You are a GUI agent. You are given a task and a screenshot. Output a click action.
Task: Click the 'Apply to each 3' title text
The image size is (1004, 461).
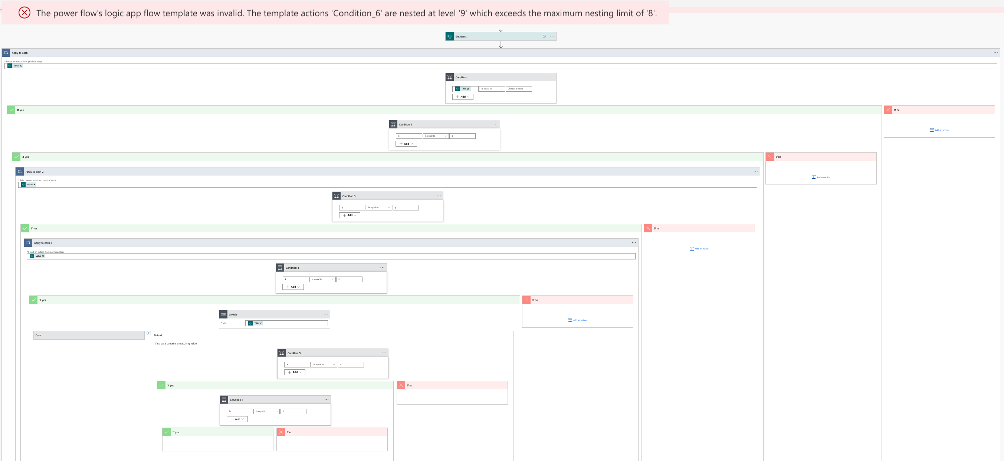point(43,243)
